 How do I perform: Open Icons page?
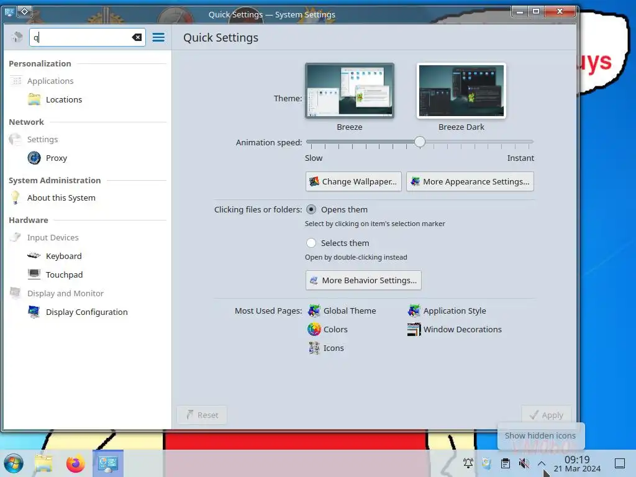point(334,348)
